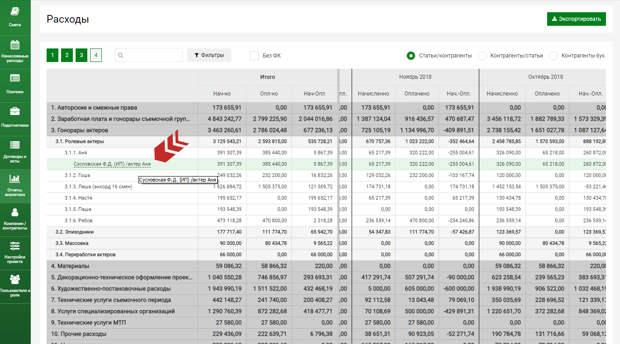The width and height of the screenshot is (620, 344).
Task: Open Настройки проекта sliders icon
Action: [15, 246]
